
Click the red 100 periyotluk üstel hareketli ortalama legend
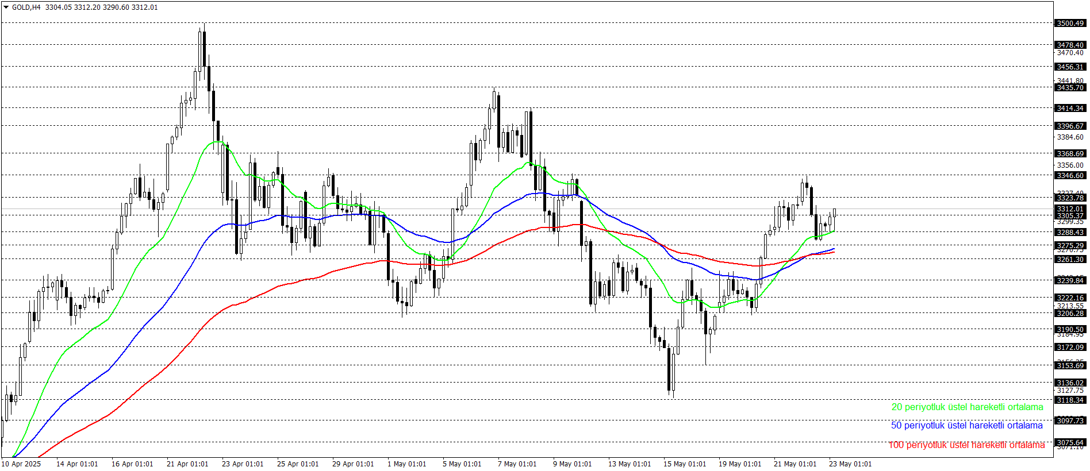(966, 445)
